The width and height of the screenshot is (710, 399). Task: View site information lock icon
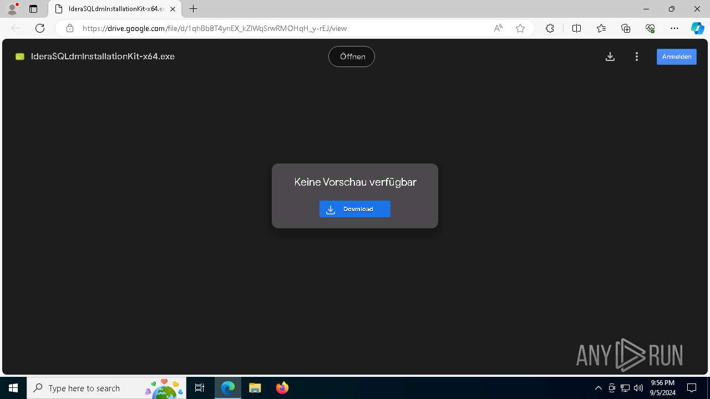[x=70, y=28]
